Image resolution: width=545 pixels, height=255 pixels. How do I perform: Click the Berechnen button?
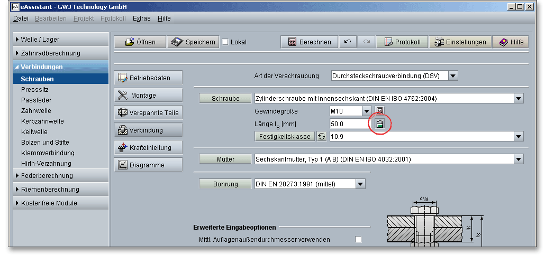pos(310,42)
